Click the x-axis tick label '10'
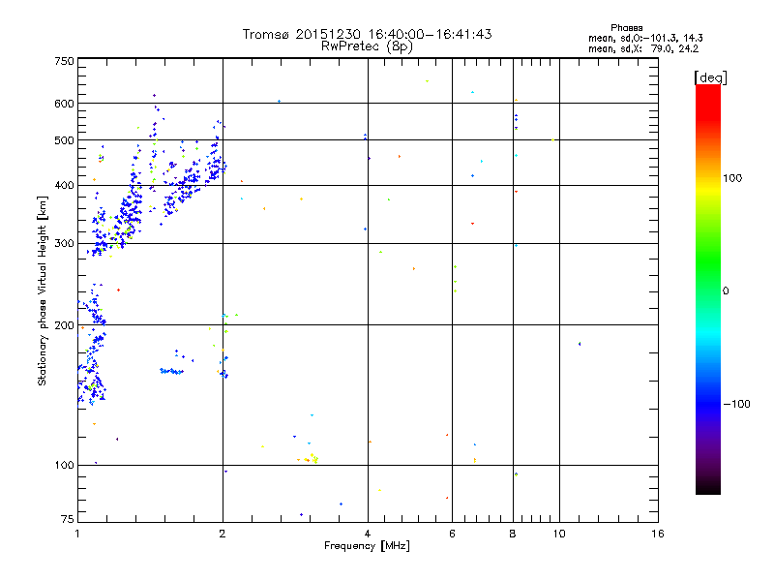 tap(559, 534)
